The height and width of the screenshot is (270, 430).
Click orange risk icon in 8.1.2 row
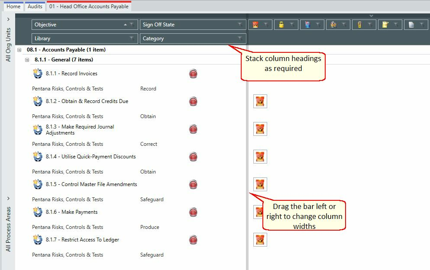(x=260, y=101)
